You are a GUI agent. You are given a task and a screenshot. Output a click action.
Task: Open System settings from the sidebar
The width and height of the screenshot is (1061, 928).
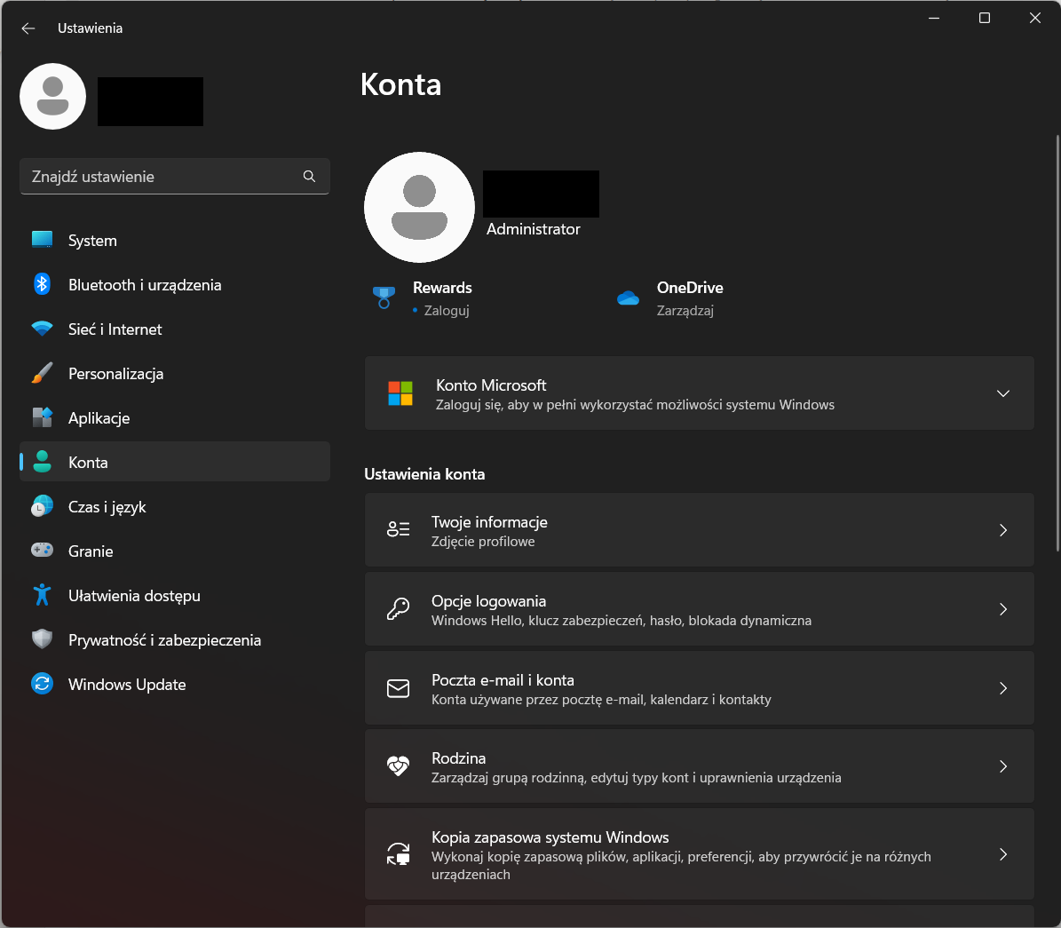91,240
